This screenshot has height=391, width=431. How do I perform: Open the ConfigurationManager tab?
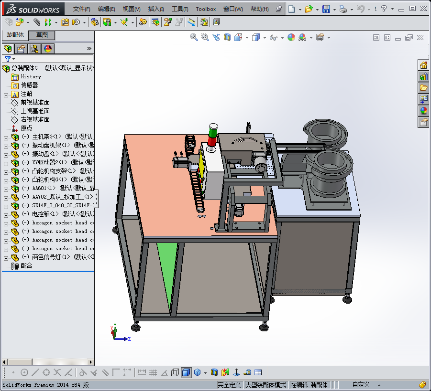pos(34,49)
